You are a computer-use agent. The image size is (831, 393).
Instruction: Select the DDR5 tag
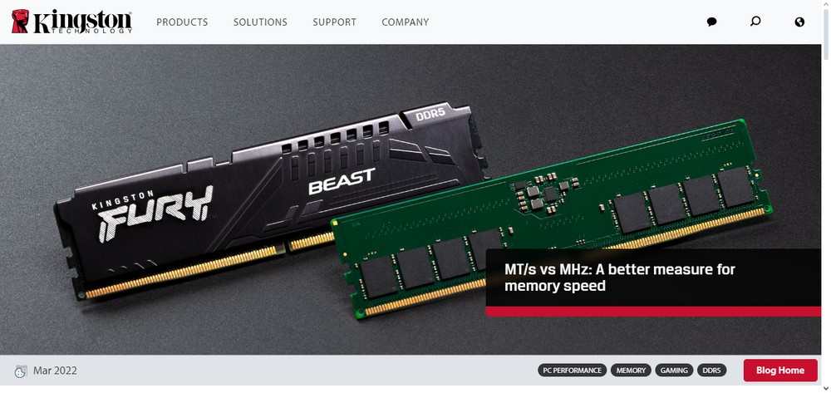[x=711, y=371]
